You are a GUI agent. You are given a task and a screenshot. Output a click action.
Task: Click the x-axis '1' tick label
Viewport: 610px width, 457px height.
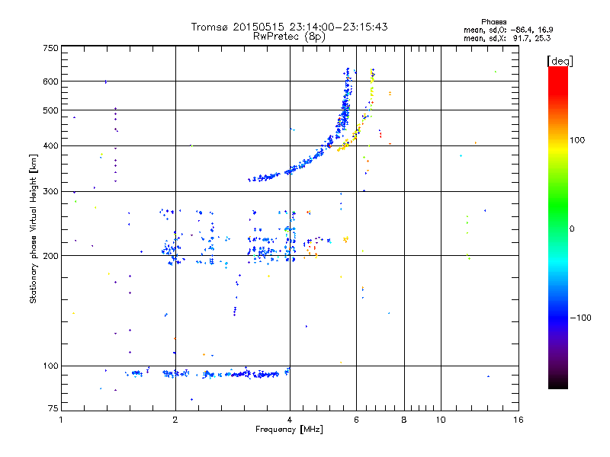pyautogui.click(x=61, y=420)
